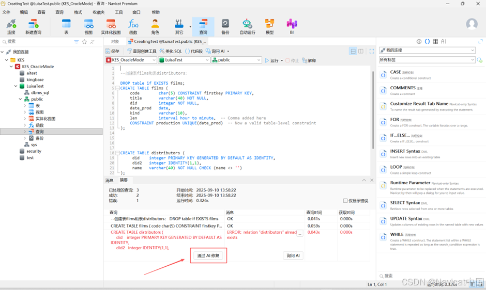Open the 所有标签 tags dropdown
Viewport: 486px width, 290px height.
point(428,60)
